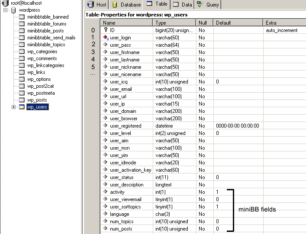
Task: Click the diamond icon beside user_email
Action: point(105,88)
